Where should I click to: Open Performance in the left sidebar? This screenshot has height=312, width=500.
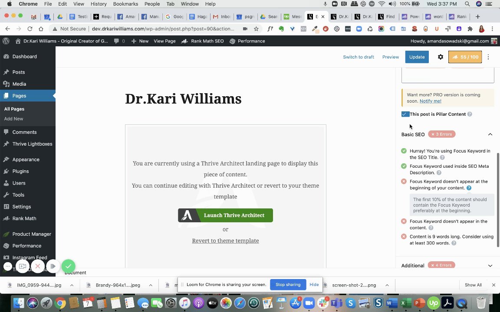coord(28,246)
